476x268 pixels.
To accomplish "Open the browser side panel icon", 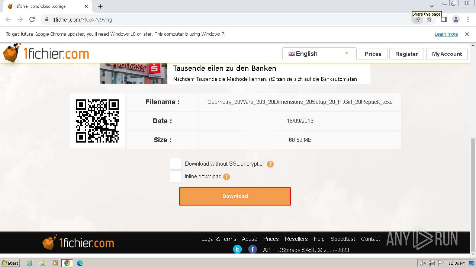I will coord(444,19).
